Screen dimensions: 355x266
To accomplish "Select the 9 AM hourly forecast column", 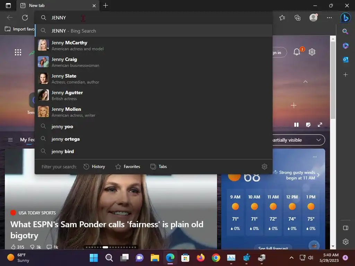I will tap(235, 213).
